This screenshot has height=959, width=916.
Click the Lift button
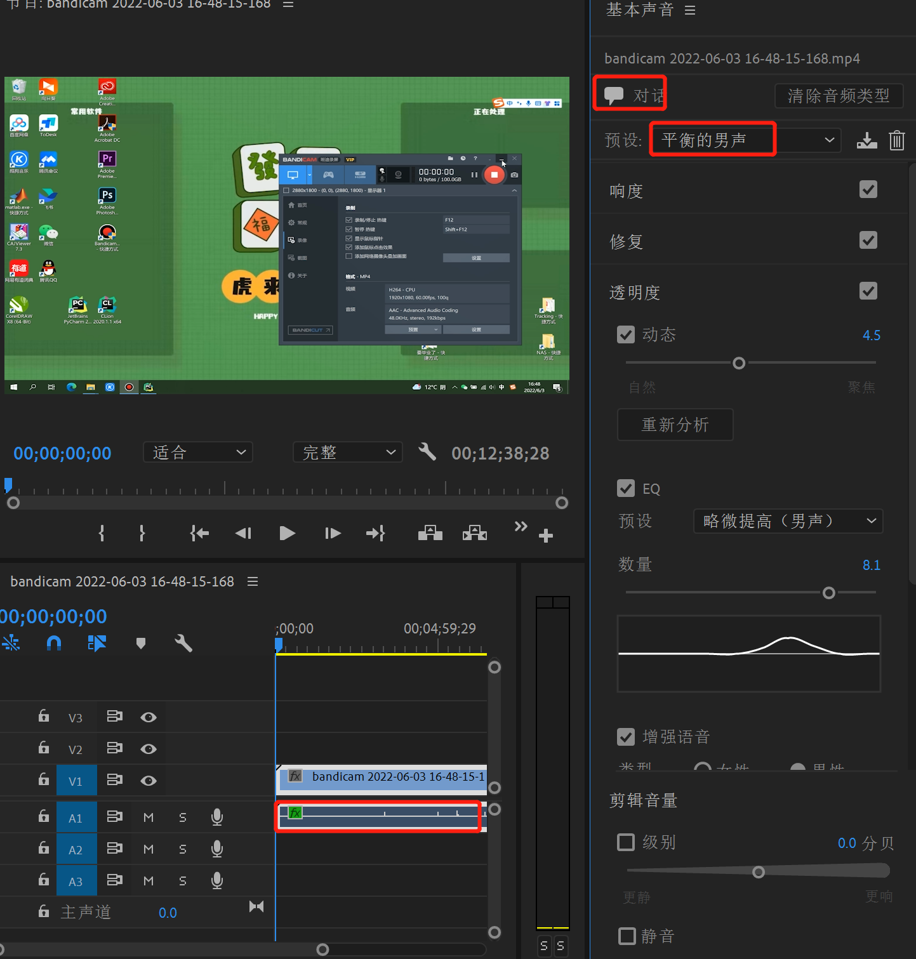pos(430,533)
